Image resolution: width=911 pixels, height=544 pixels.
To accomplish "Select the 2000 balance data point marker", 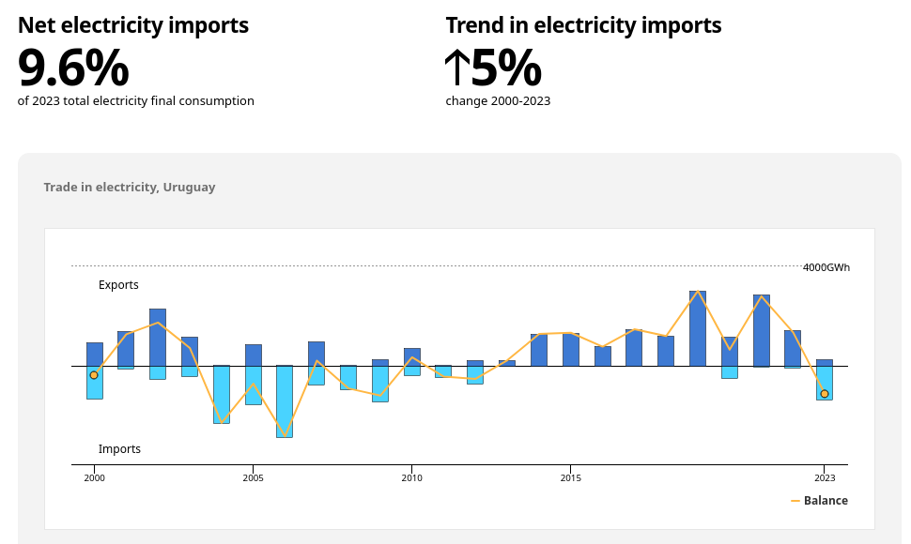I will (x=94, y=375).
